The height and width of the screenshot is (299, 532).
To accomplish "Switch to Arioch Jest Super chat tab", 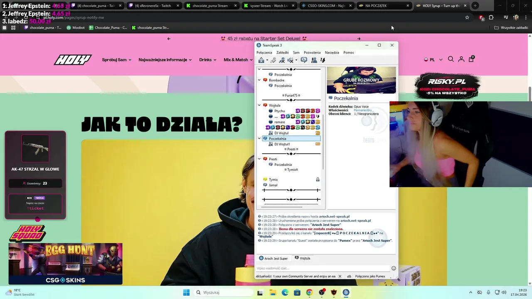I will (273, 258).
